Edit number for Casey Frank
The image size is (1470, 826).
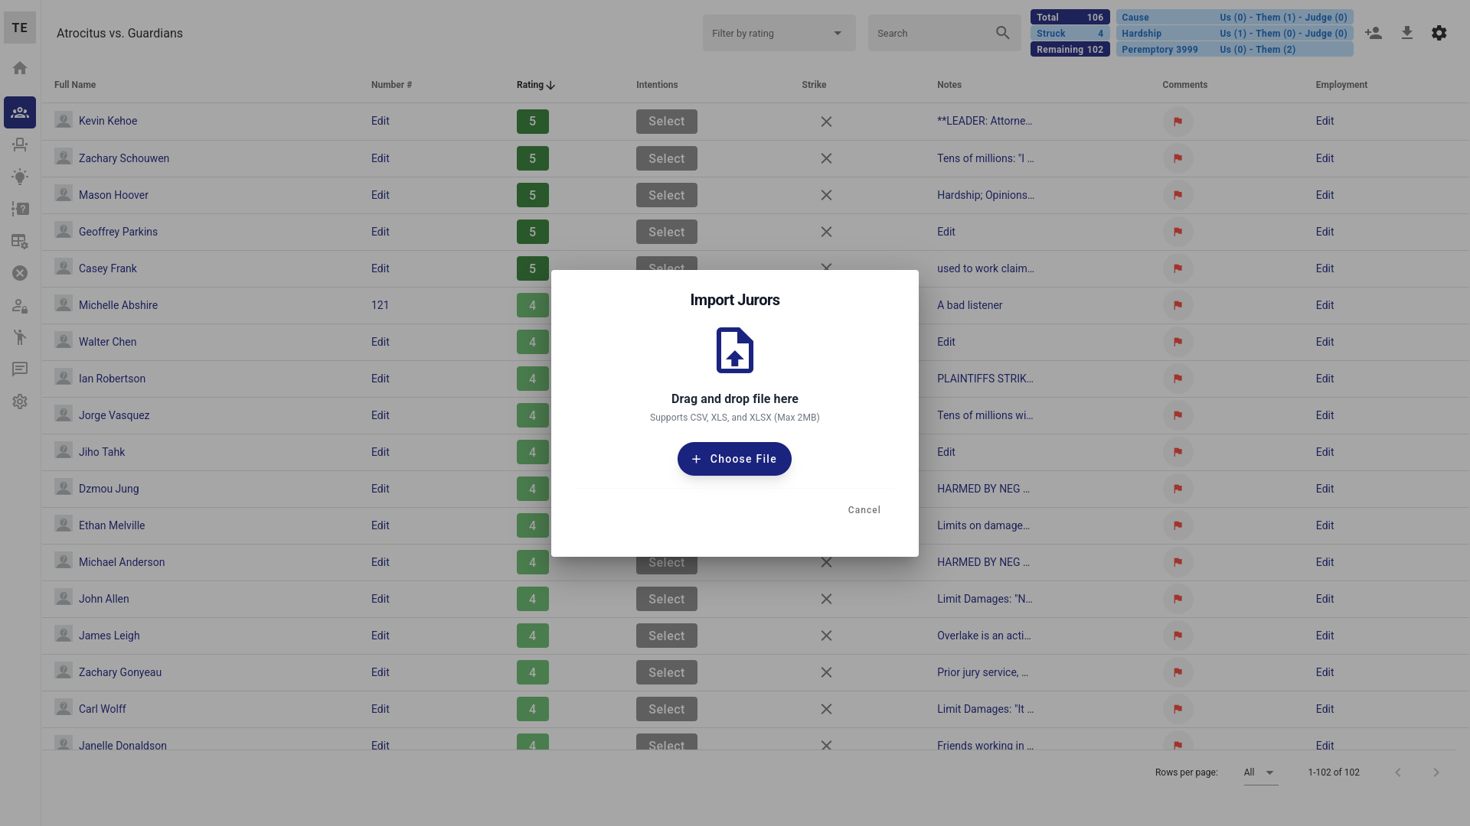point(381,268)
